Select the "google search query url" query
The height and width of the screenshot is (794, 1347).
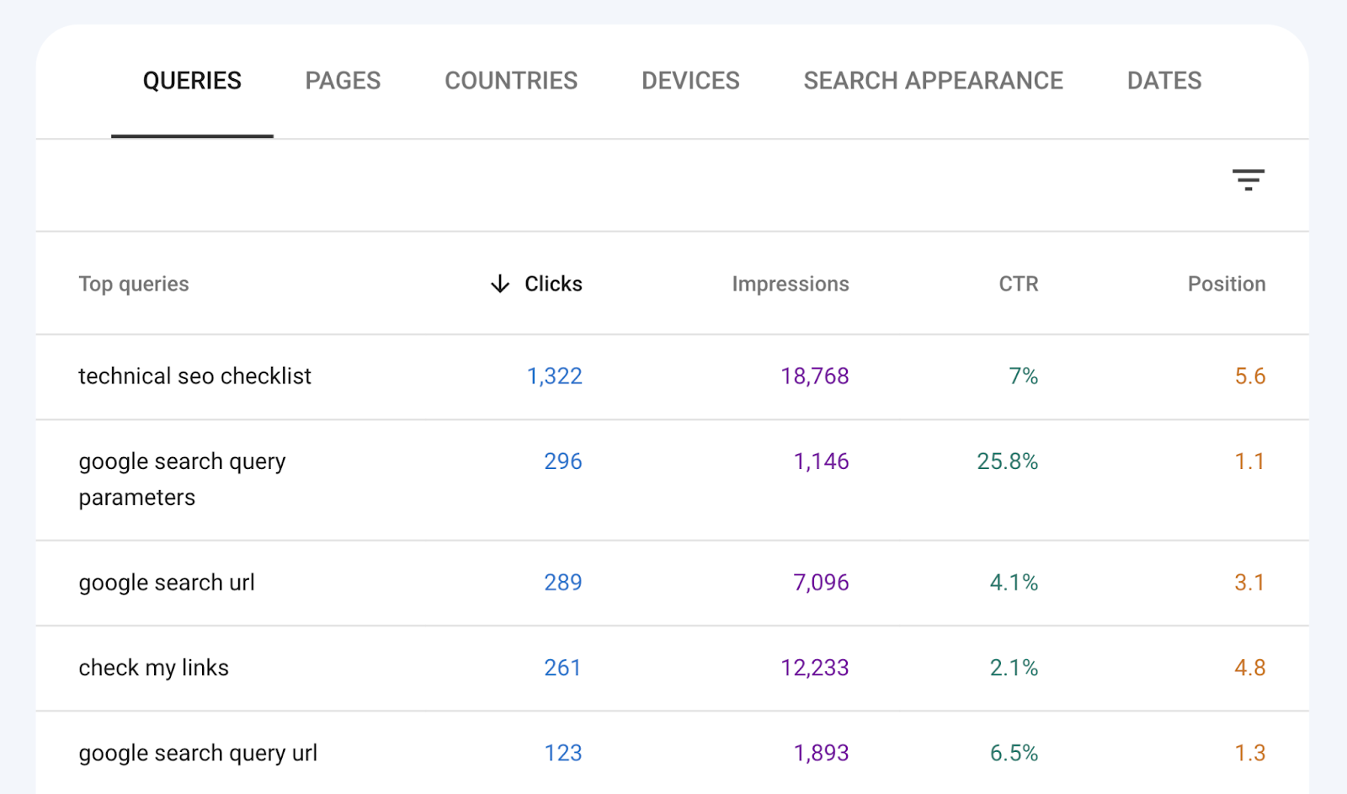click(x=199, y=753)
